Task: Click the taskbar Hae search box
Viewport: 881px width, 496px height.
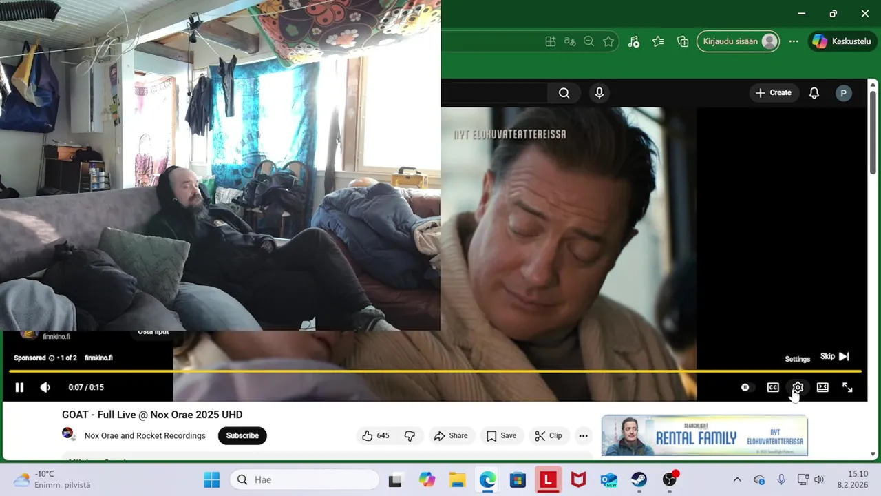Action: [x=304, y=479]
